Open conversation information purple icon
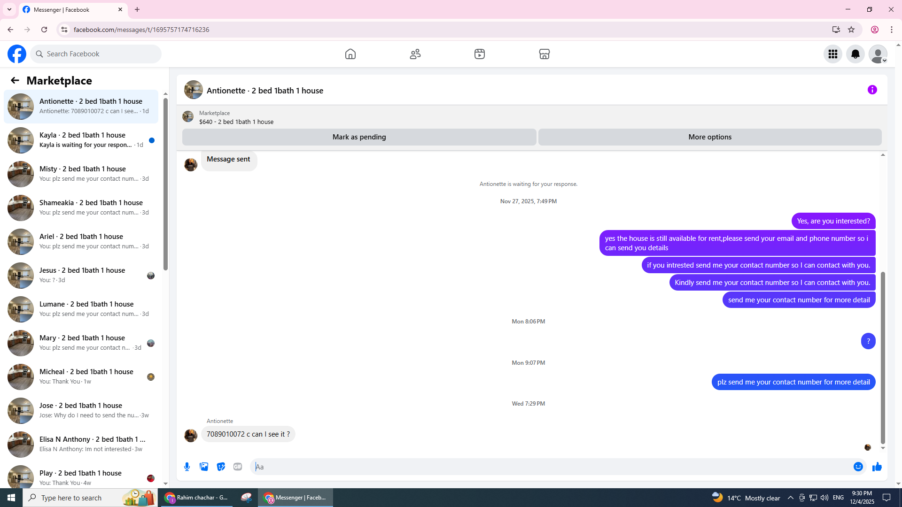 point(872,90)
